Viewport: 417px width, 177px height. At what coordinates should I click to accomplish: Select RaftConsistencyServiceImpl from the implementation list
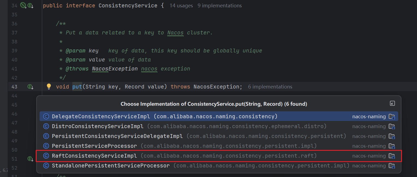[x=94, y=156]
